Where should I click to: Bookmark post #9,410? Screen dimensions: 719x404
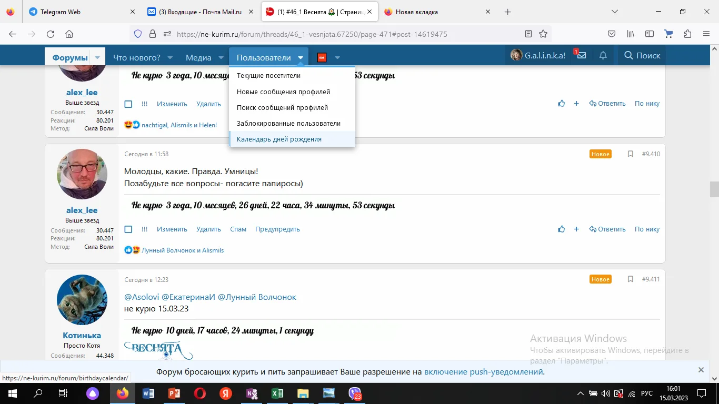pos(630,154)
